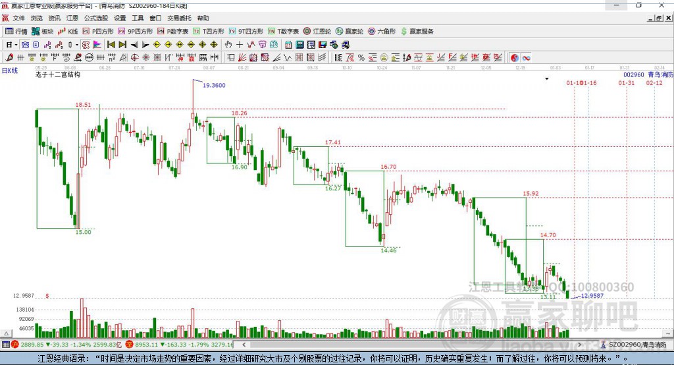Open the T四方形 tool
Screen dimensions: 674x365
[209, 32]
